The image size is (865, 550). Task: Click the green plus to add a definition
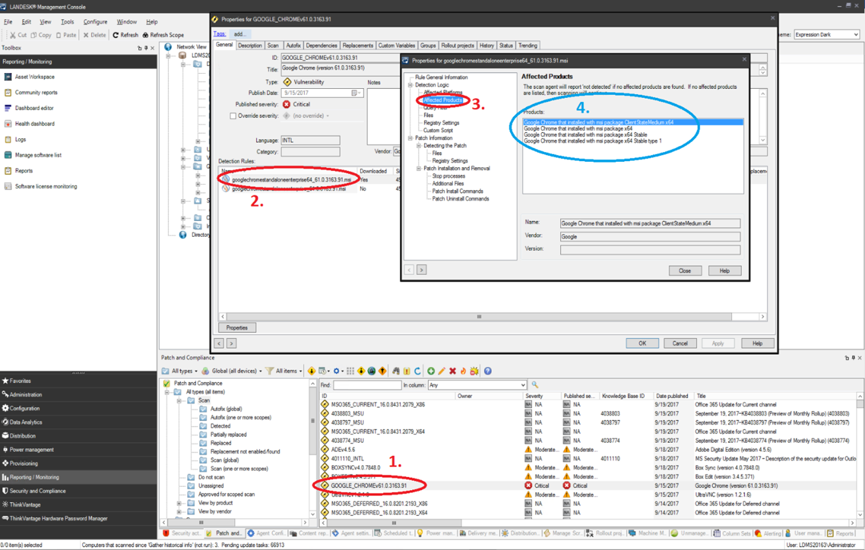(x=431, y=370)
